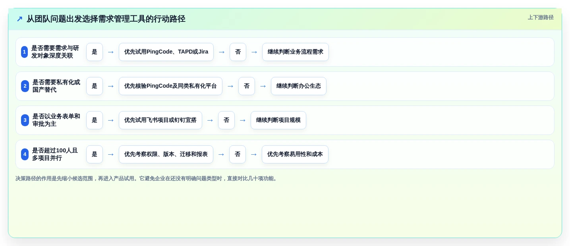The width and height of the screenshot is (570, 246).
Task: Click 否 in the 深度关联 row
Action: (x=238, y=52)
